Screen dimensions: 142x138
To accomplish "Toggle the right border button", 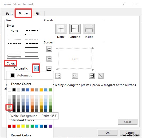I will pos(92,76).
